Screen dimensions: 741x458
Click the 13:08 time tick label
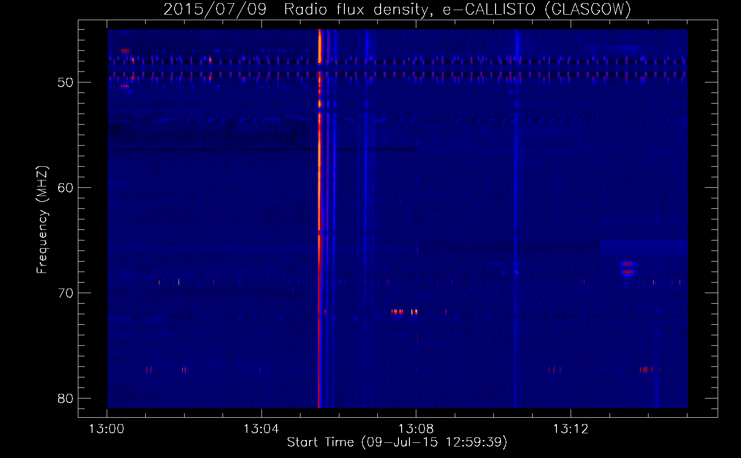pos(416,429)
